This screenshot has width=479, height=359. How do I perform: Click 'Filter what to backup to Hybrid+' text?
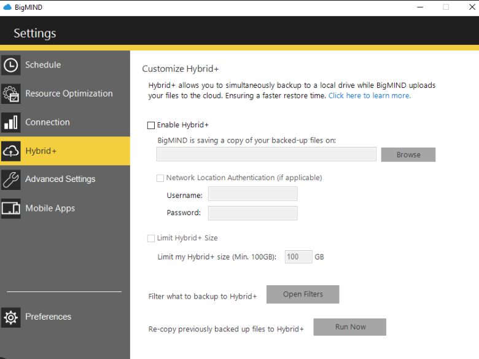tap(202, 296)
